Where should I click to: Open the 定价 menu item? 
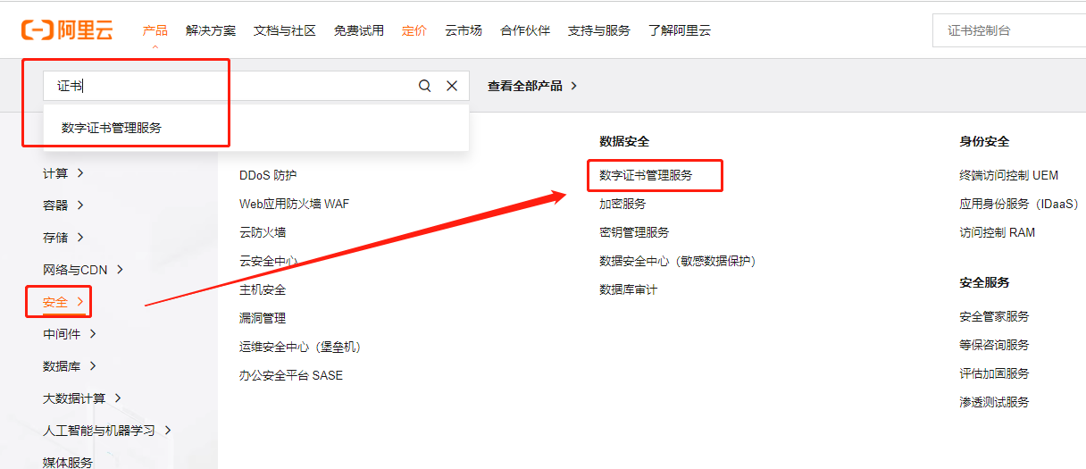(x=414, y=30)
